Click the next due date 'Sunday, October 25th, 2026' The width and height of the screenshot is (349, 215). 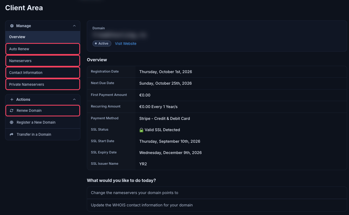pyautogui.click(x=165, y=83)
